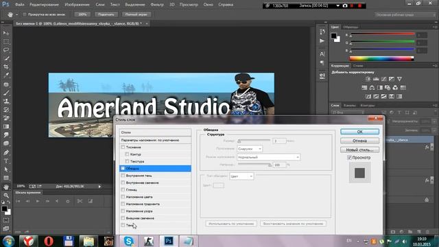Select the Lasso tool
Image resolution: width=439 pixels, height=247 pixels.
point(6,50)
